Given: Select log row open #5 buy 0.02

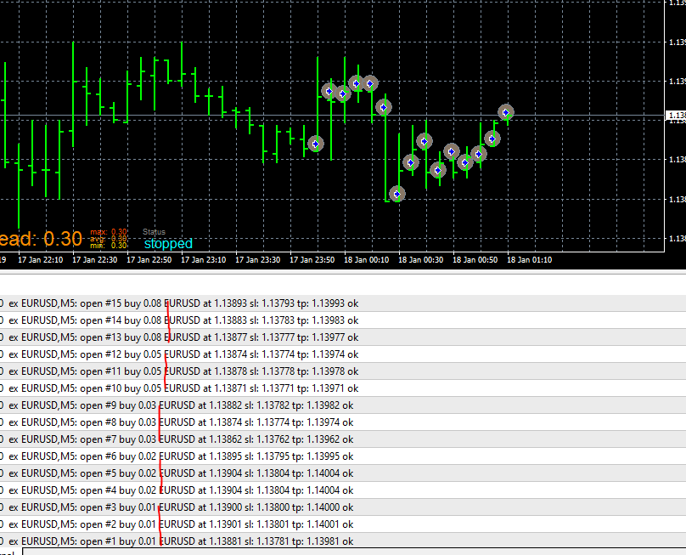Looking at the screenshot, I should click(x=343, y=473).
